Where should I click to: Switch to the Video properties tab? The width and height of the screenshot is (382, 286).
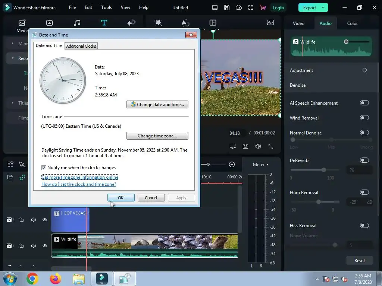[x=298, y=23]
